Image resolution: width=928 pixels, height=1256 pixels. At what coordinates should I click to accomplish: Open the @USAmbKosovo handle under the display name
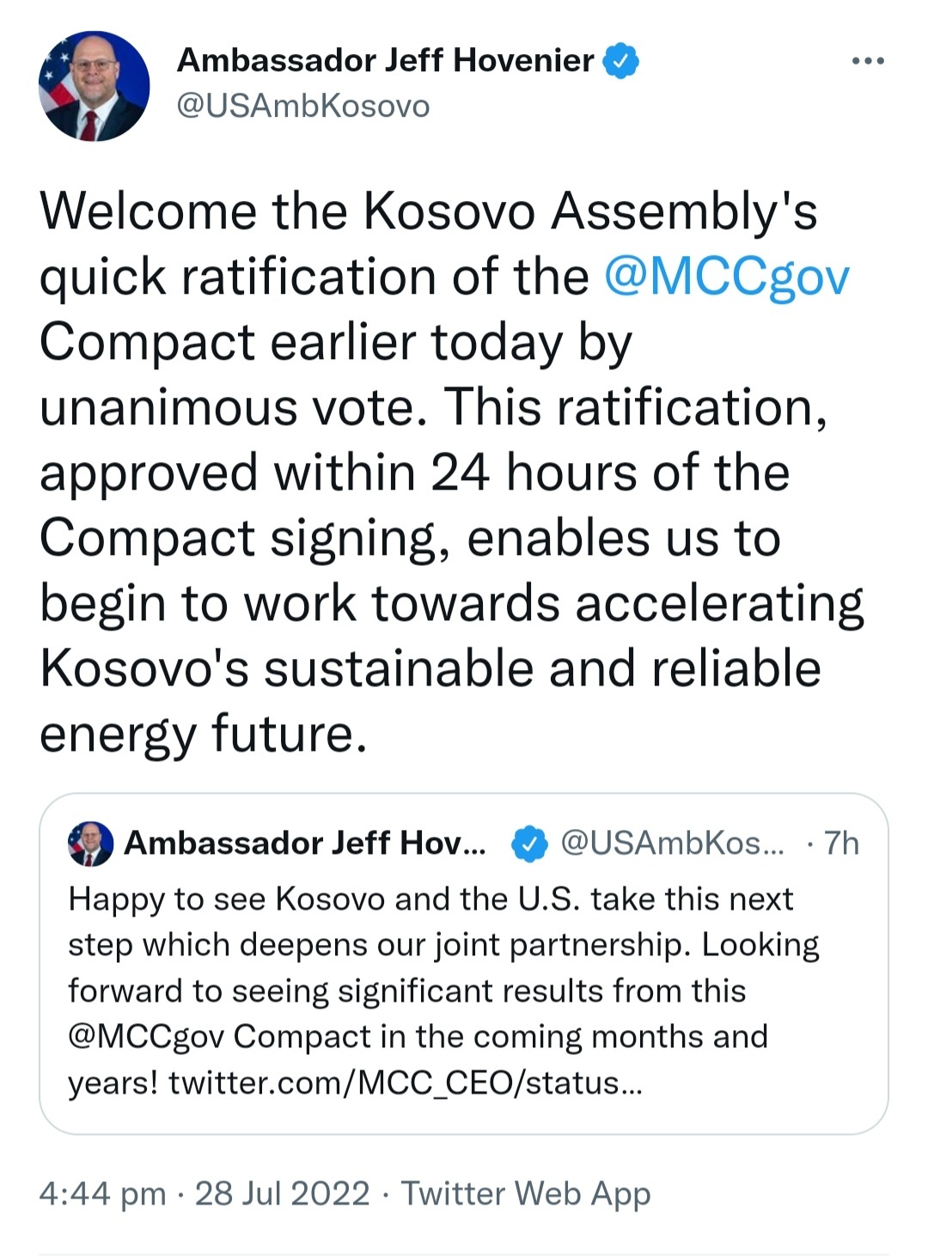click(x=302, y=106)
